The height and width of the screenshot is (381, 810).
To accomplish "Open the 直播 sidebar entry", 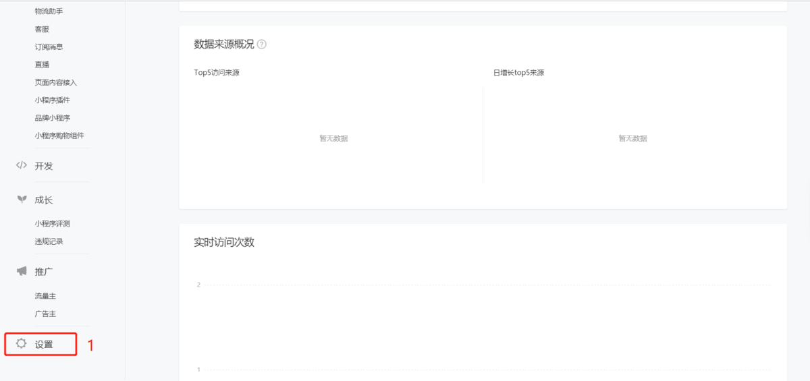I will [x=42, y=65].
